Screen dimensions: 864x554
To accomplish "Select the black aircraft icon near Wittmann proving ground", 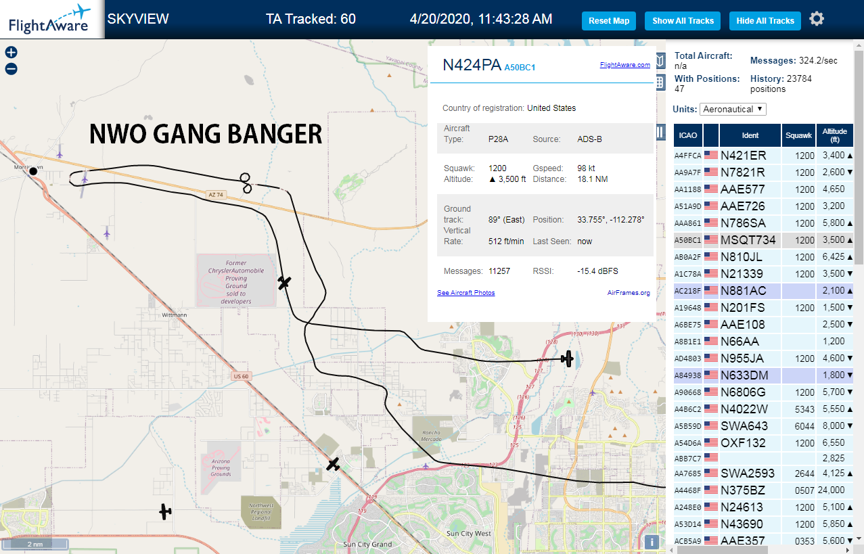I will (x=284, y=282).
